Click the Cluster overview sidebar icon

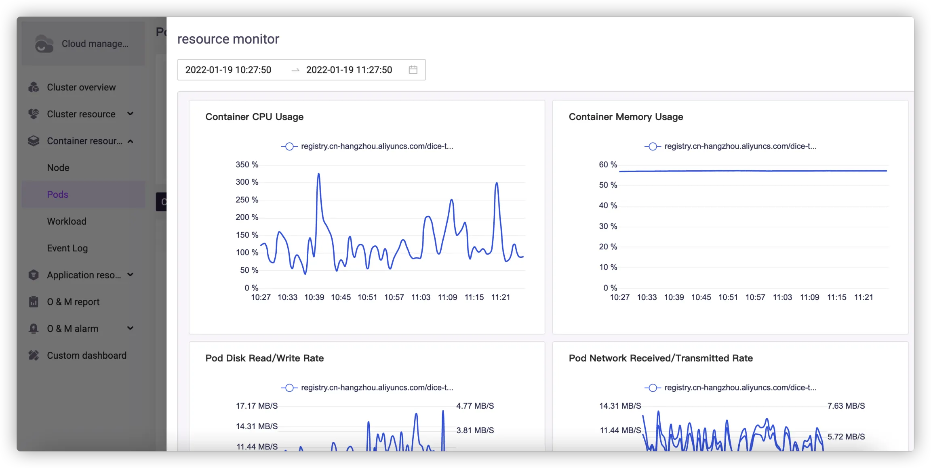click(34, 87)
